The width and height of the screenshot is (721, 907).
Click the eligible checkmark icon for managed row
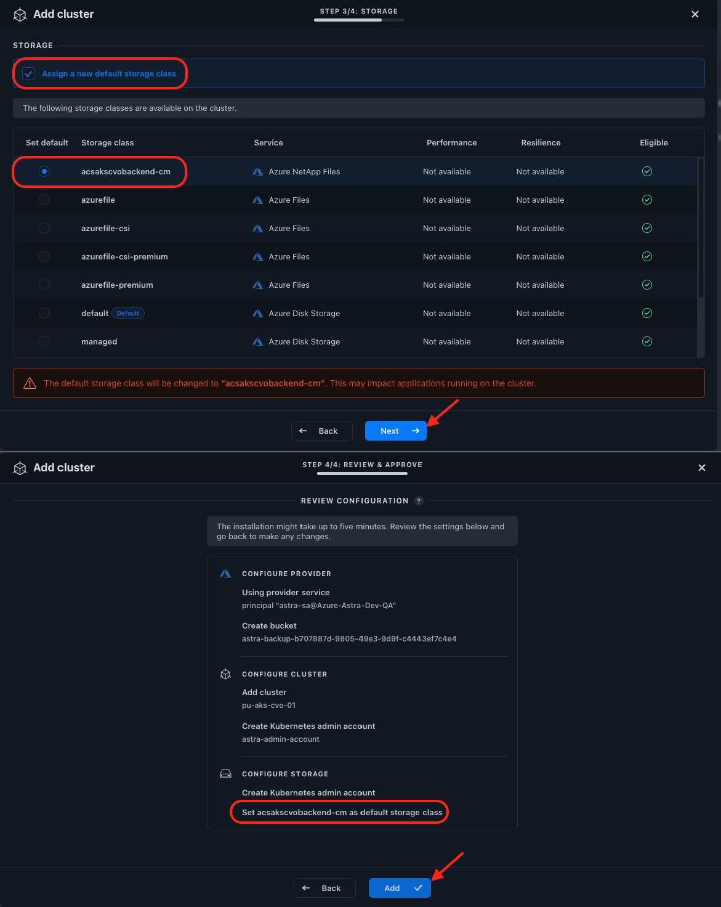pos(646,341)
